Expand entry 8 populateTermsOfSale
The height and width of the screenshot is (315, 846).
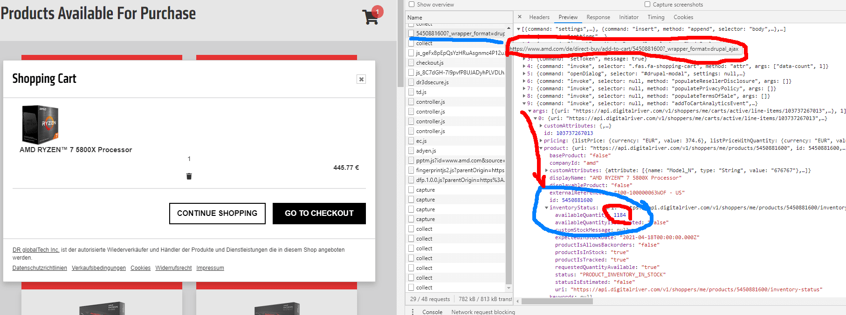click(524, 96)
